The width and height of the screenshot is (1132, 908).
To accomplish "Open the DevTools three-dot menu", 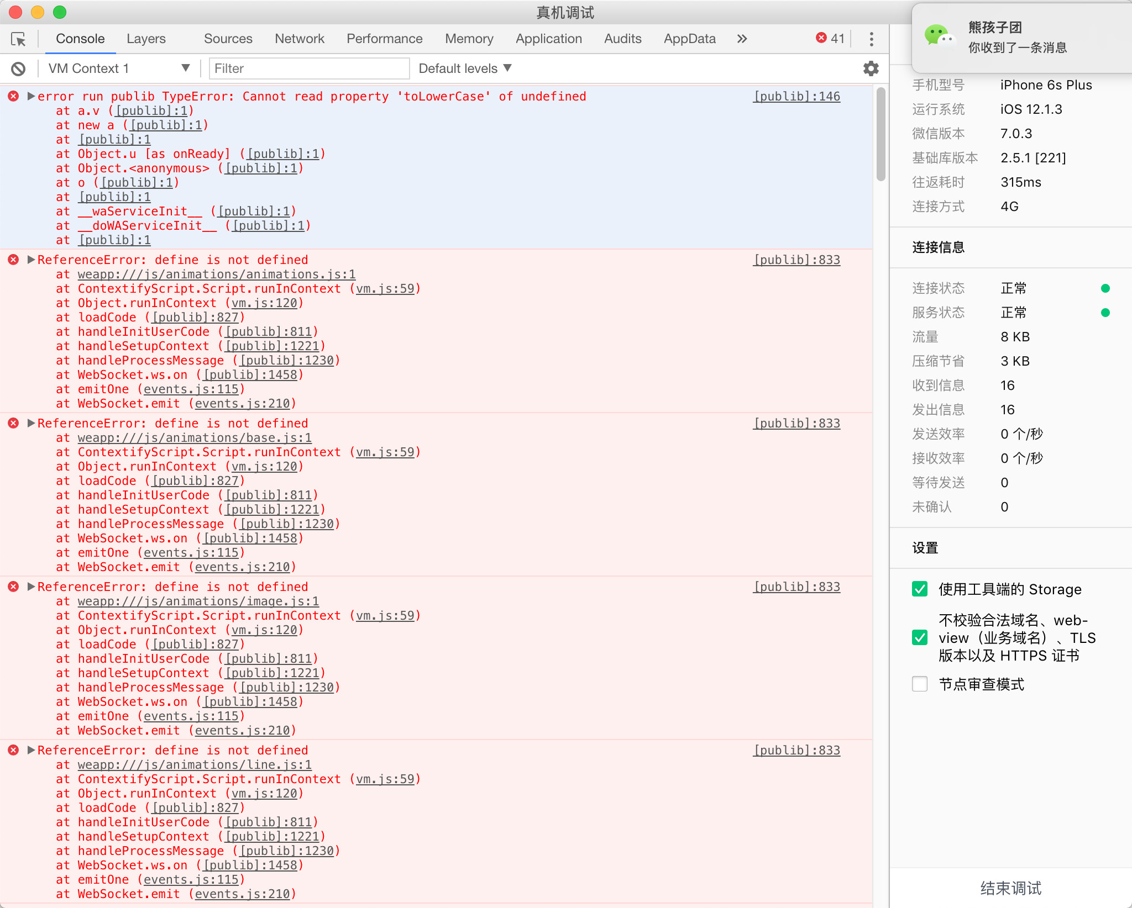I will tap(871, 39).
